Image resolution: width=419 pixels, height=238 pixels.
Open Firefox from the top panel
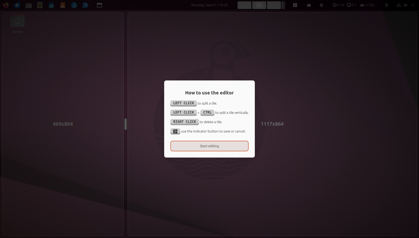pyautogui.click(x=6, y=5)
